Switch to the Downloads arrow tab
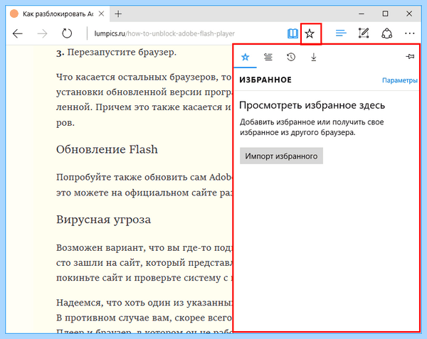The width and height of the screenshot is (427, 339). (x=314, y=57)
